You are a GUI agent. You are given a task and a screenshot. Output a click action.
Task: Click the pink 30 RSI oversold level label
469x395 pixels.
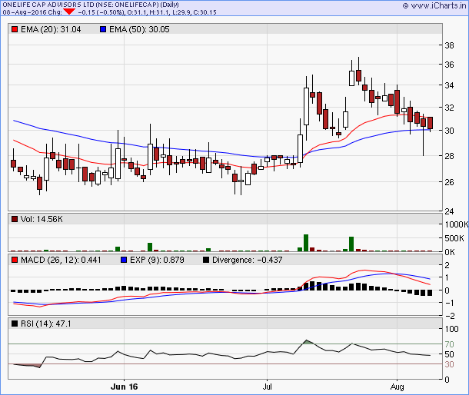(449, 364)
